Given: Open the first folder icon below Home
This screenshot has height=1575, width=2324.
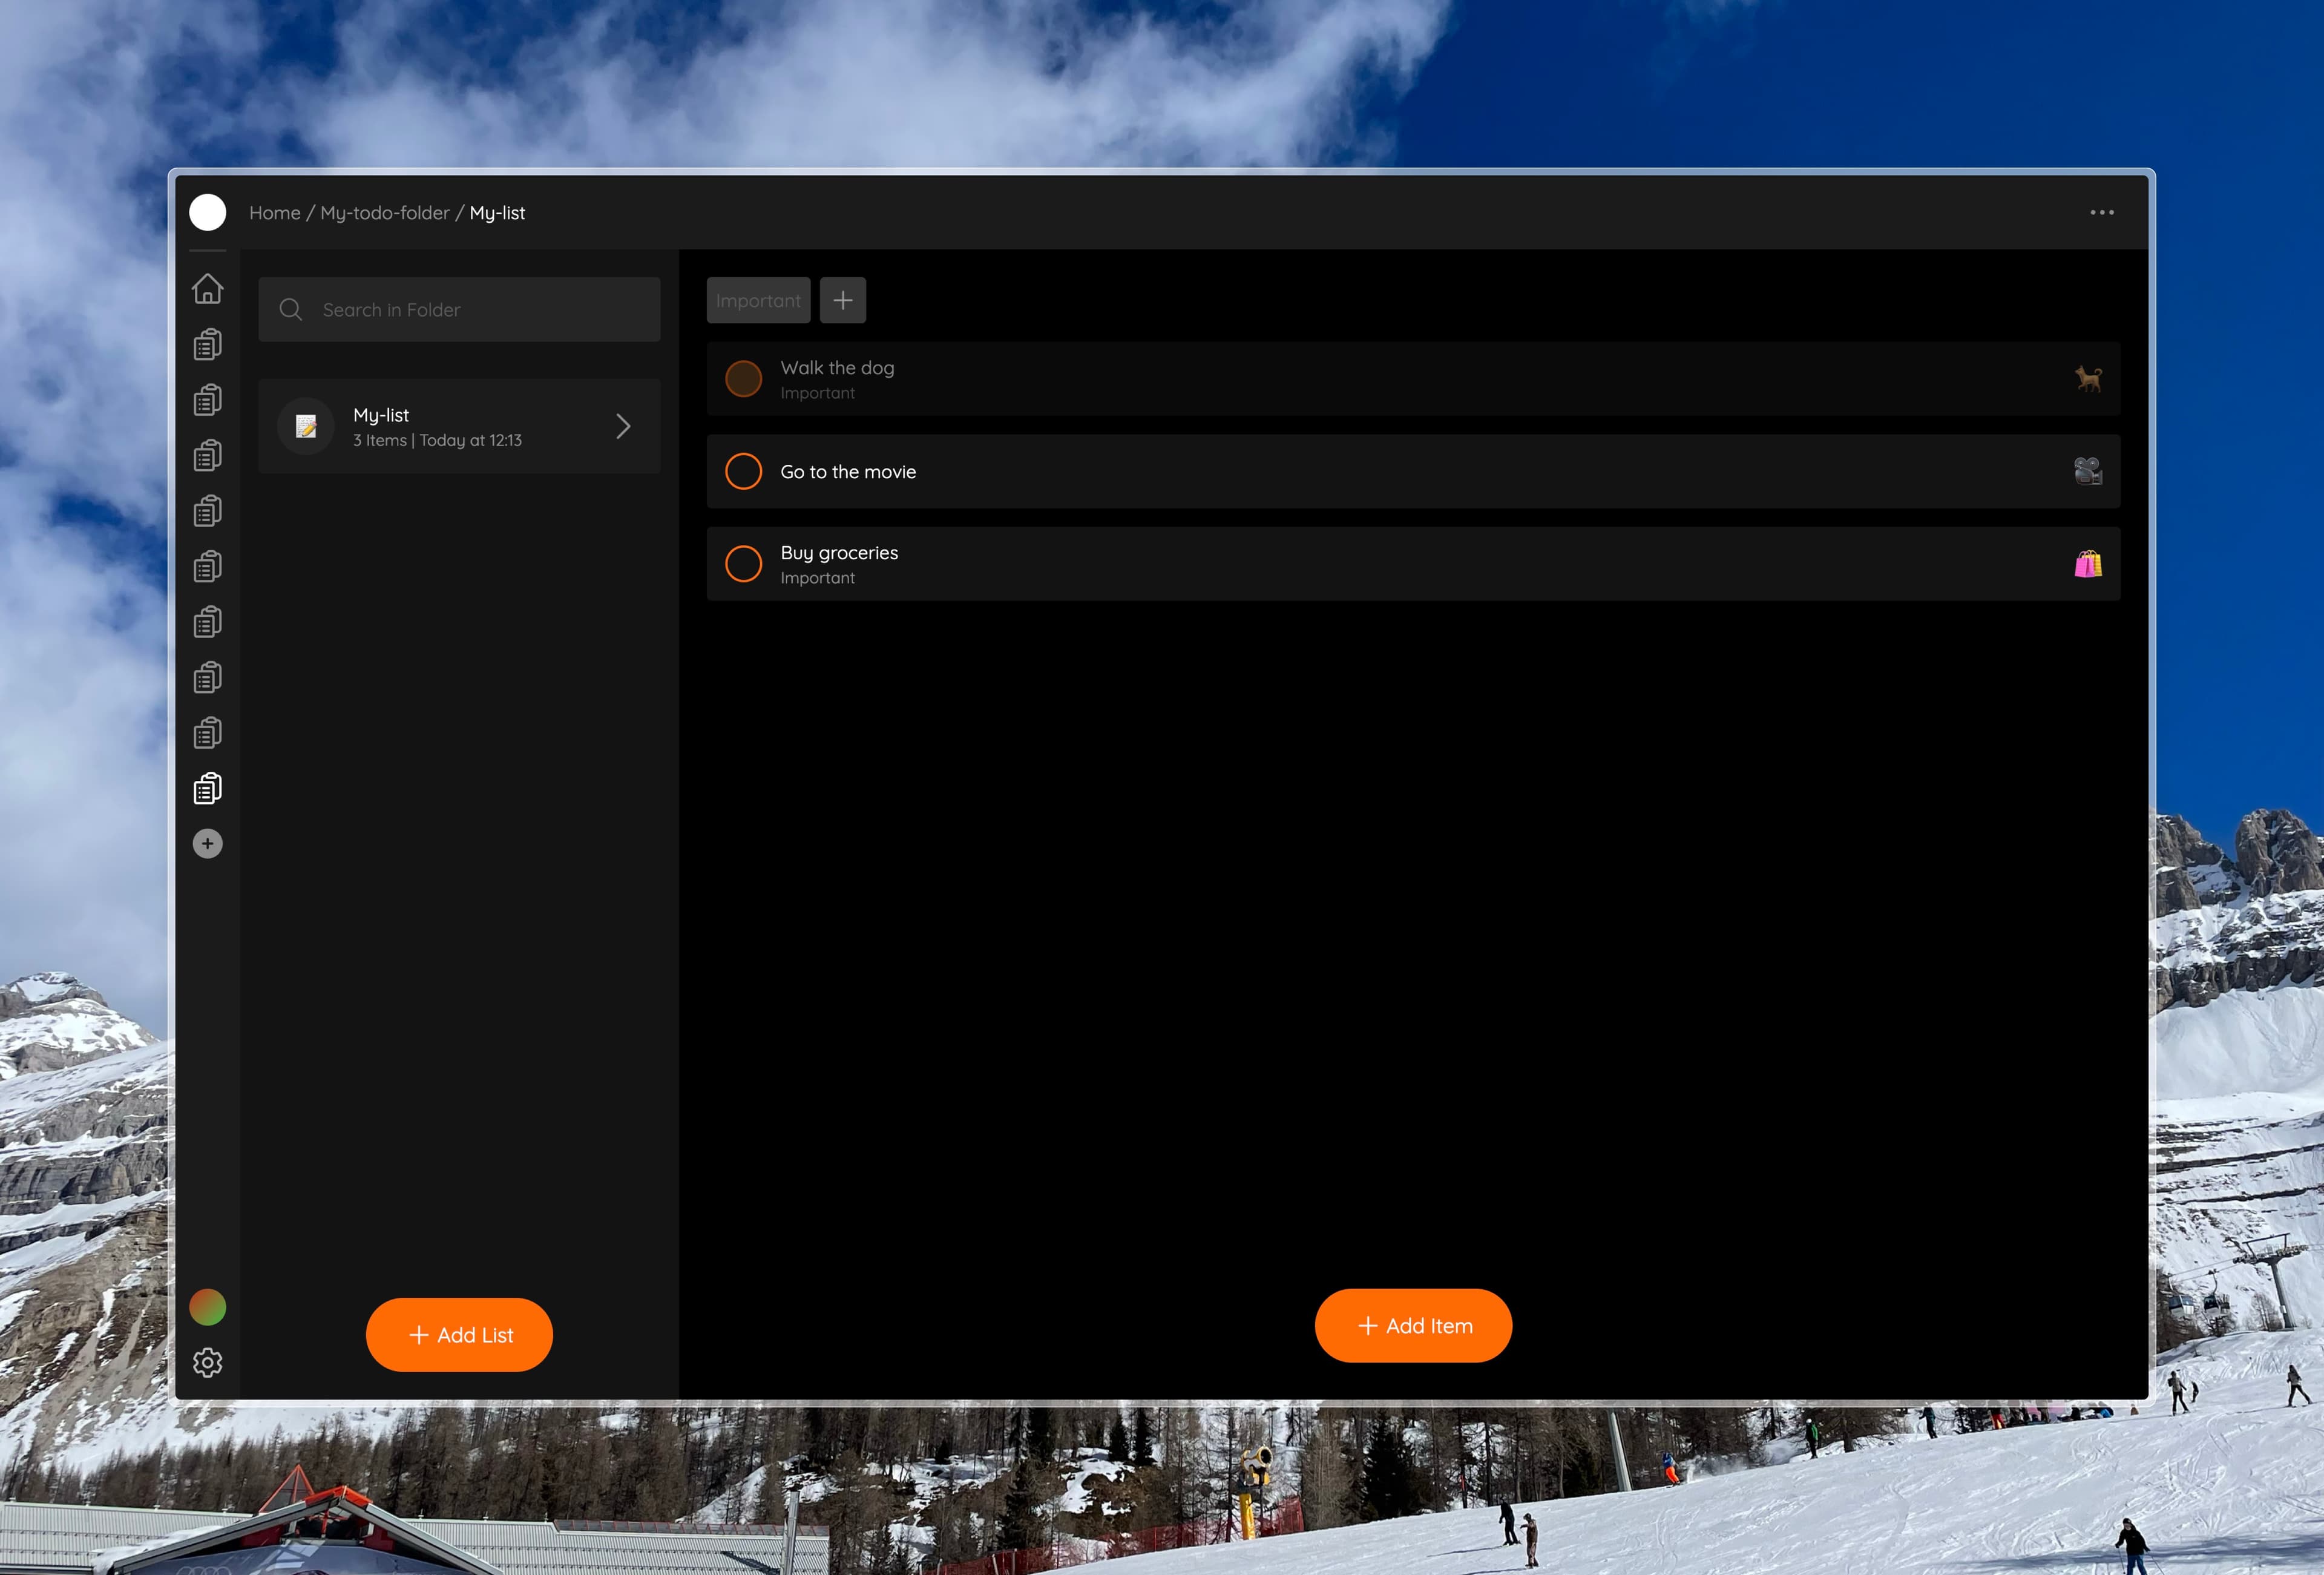Looking at the screenshot, I should tap(207, 345).
